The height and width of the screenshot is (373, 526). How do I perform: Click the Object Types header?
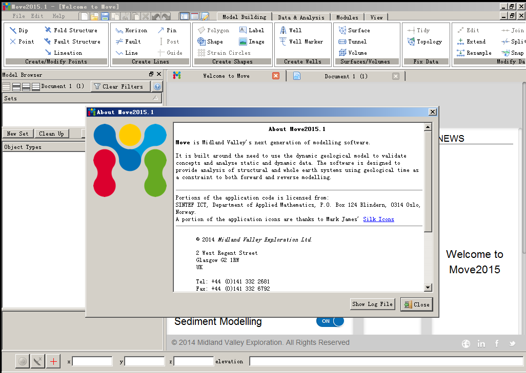(x=44, y=147)
